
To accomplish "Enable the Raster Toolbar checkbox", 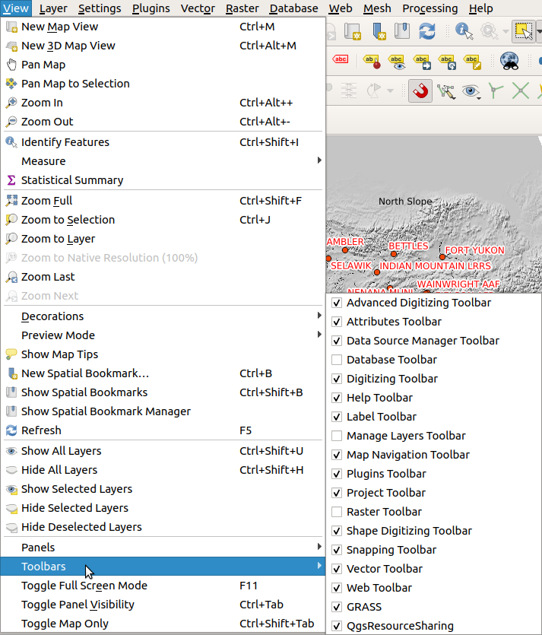I will point(337,512).
